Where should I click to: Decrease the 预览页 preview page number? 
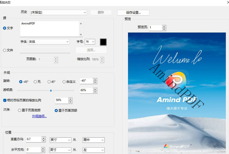[x=164, y=29]
